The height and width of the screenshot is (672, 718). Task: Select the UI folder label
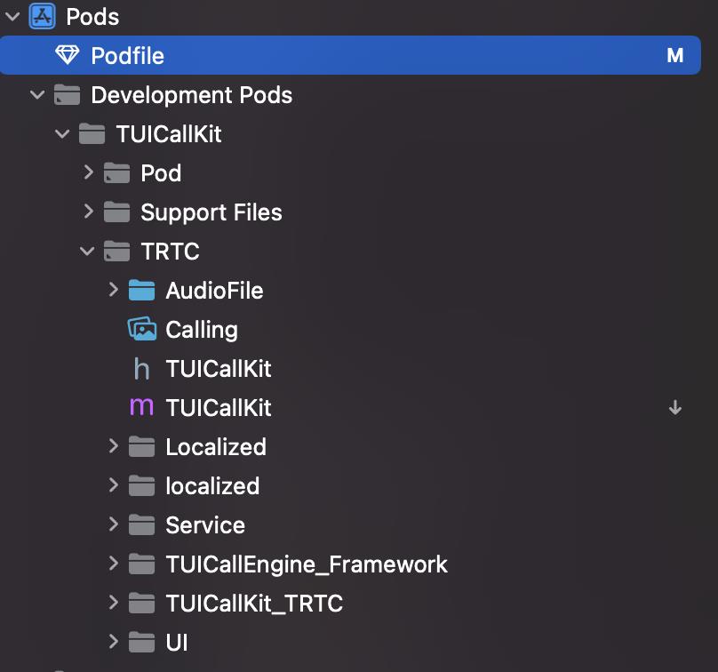pos(177,643)
